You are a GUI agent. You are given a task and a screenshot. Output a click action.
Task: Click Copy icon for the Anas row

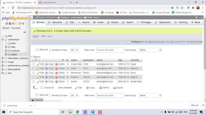pyautogui.click(x=47, y=68)
